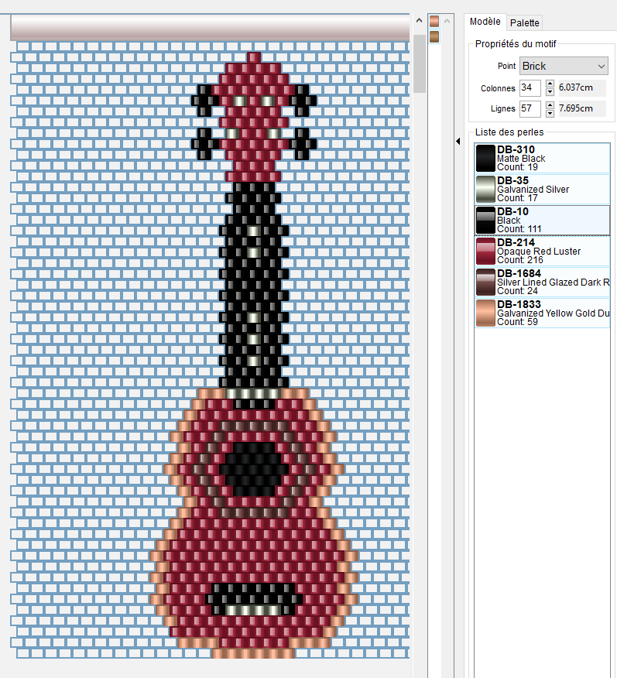Switch to the Palette tab
The image size is (617, 678).
pyautogui.click(x=525, y=22)
